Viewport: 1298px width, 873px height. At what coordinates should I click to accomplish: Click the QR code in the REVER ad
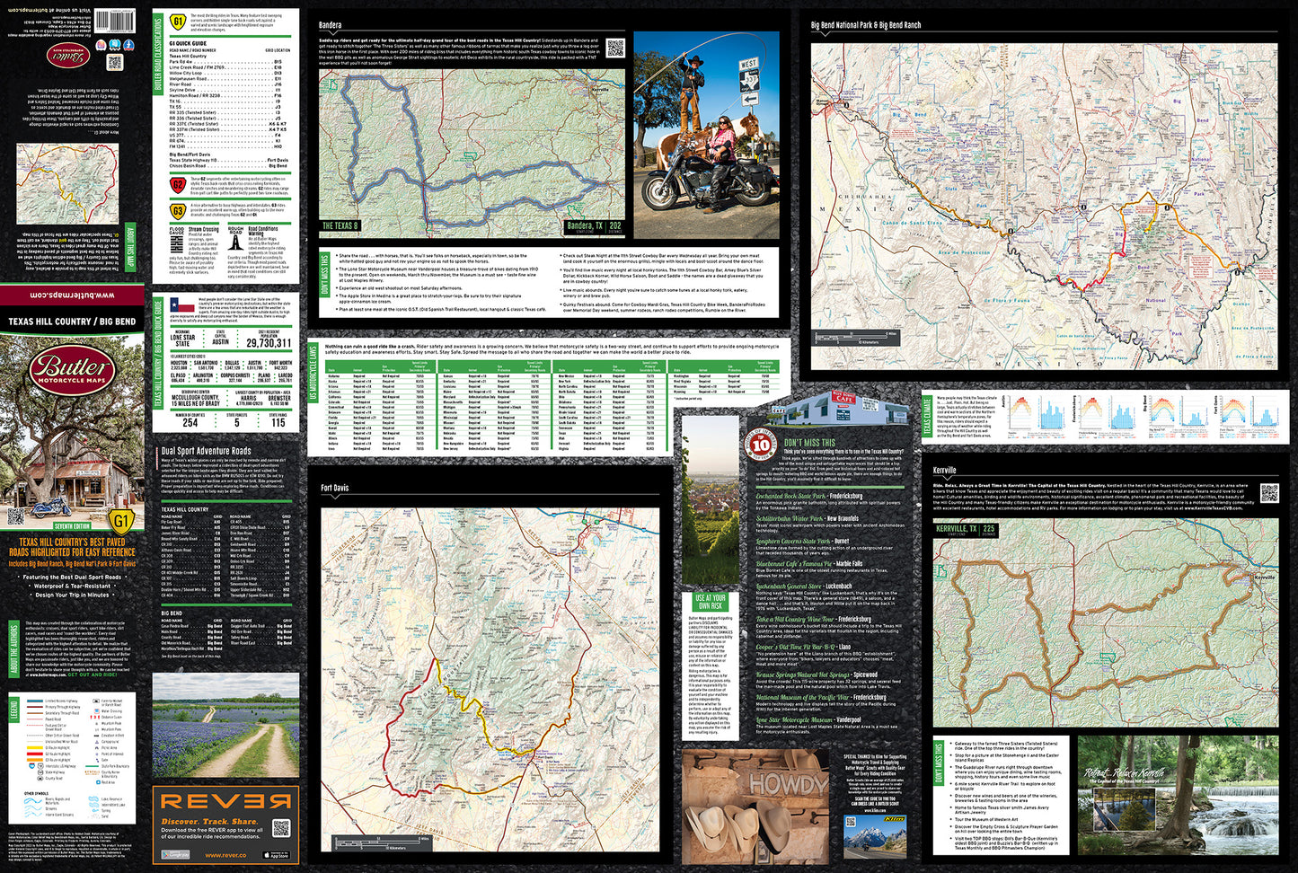[x=281, y=828]
